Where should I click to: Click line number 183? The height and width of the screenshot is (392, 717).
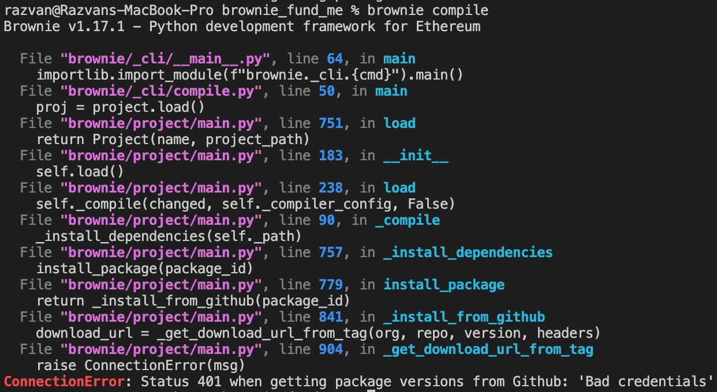pyautogui.click(x=330, y=156)
